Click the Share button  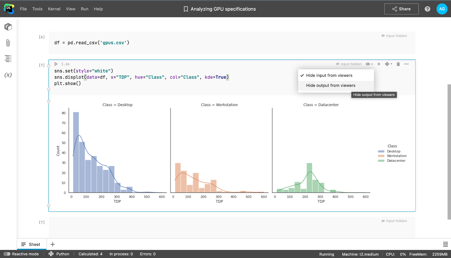[401, 9]
